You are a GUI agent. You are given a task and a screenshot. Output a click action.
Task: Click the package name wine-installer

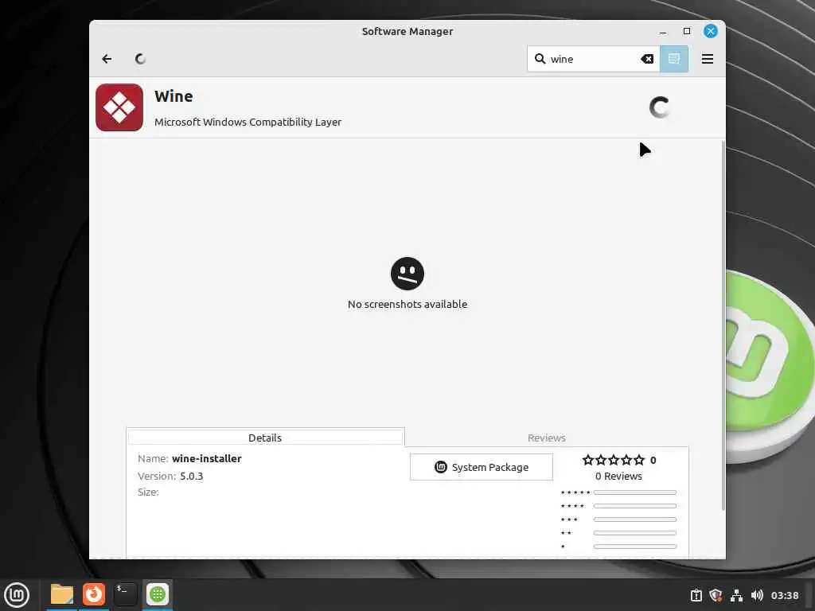pyautogui.click(x=207, y=458)
